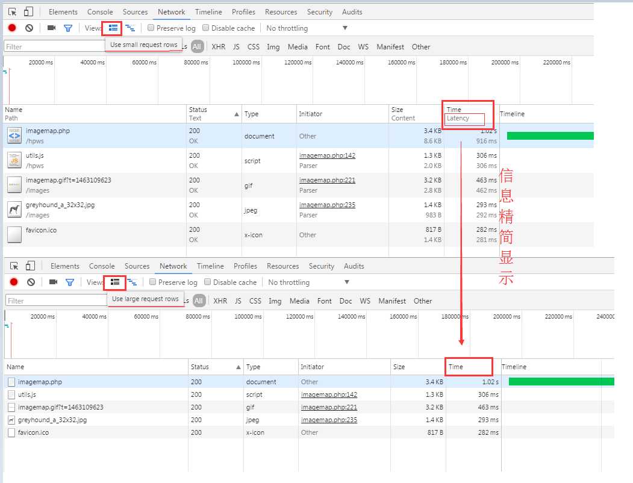Select XHR filter in upper panel
Viewport: 633px width, 483px height.
[x=219, y=47]
